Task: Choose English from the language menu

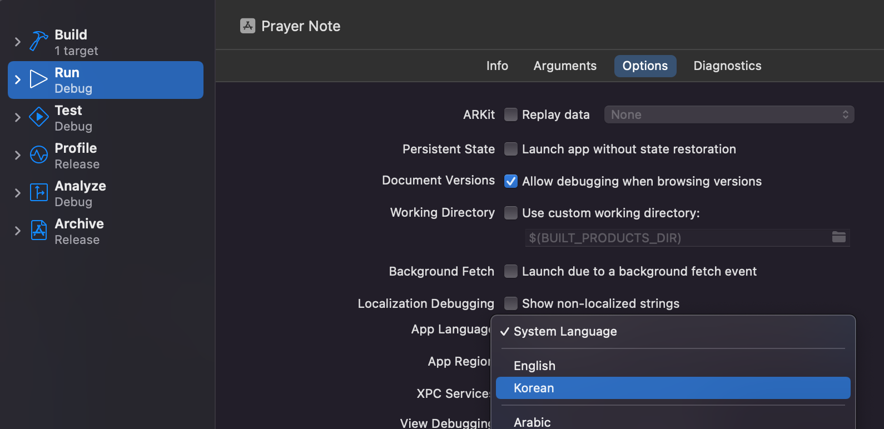Action: click(673, 366)
